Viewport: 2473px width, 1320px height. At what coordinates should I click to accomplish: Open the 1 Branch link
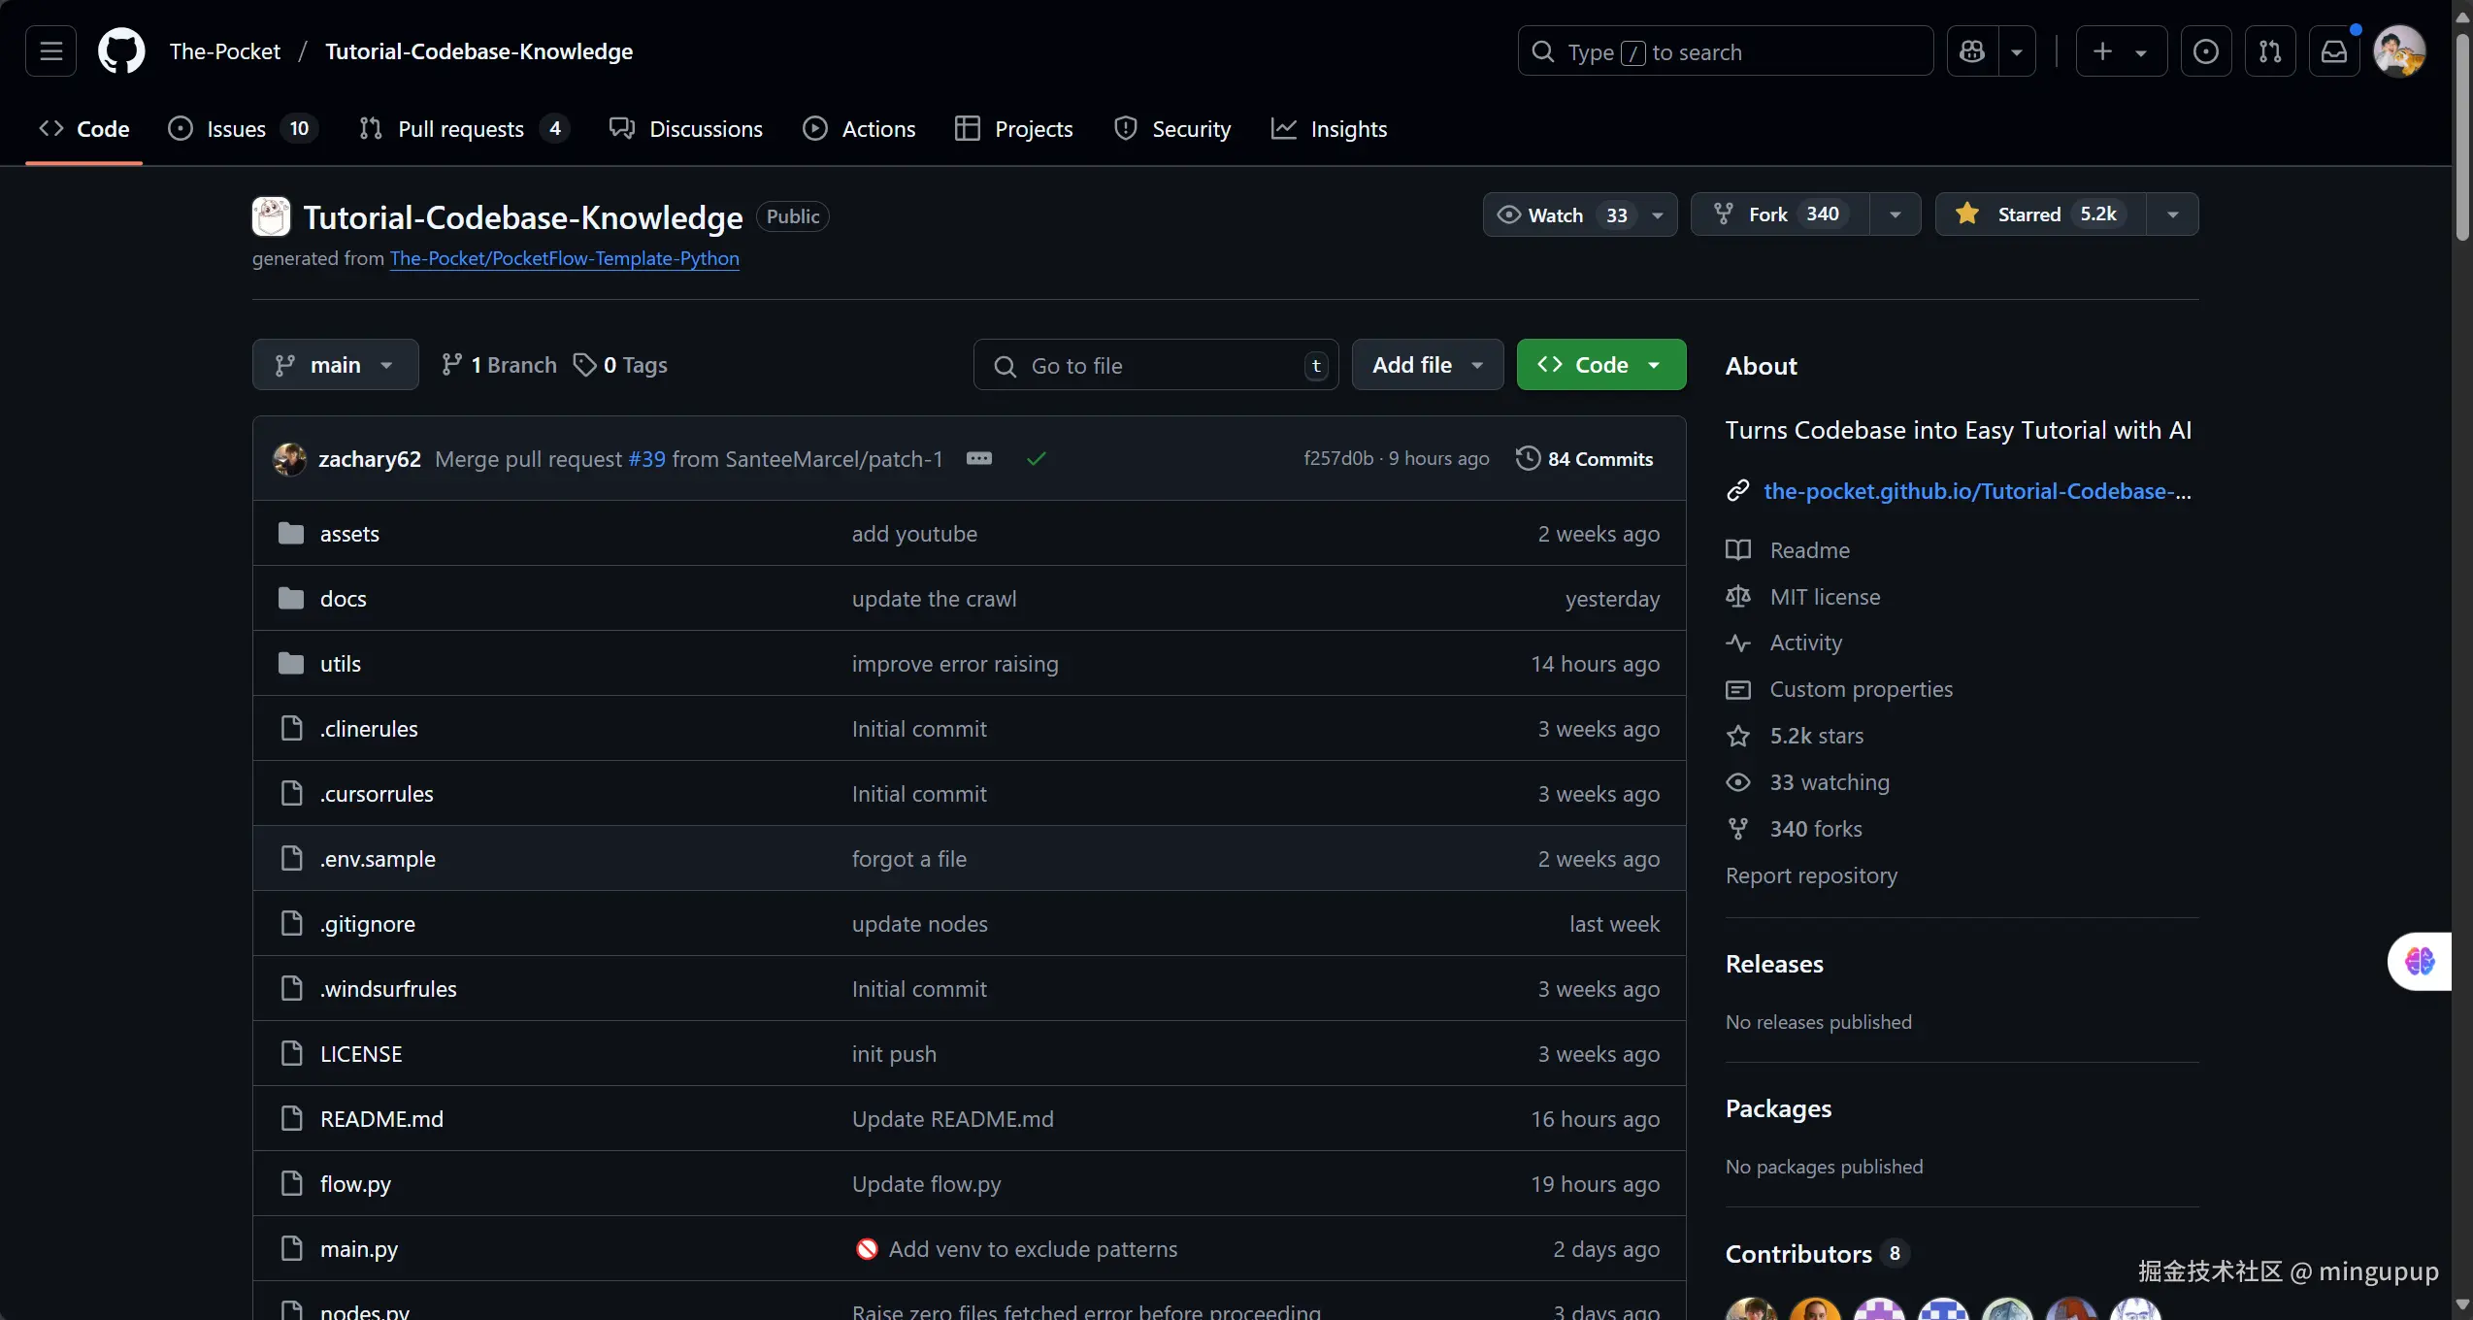coord(499,365)
